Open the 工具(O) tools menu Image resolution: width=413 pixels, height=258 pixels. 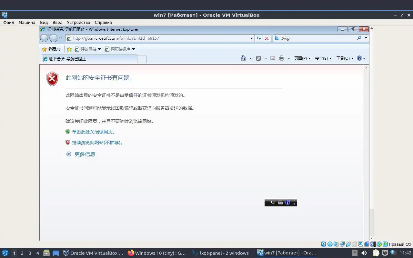[x=345, y=58]
